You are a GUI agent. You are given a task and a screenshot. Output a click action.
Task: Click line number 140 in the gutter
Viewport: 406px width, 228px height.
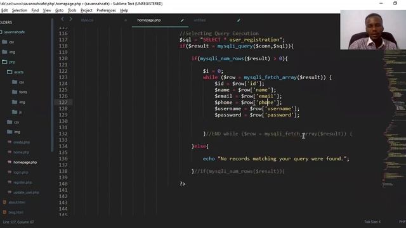(63, 184)
